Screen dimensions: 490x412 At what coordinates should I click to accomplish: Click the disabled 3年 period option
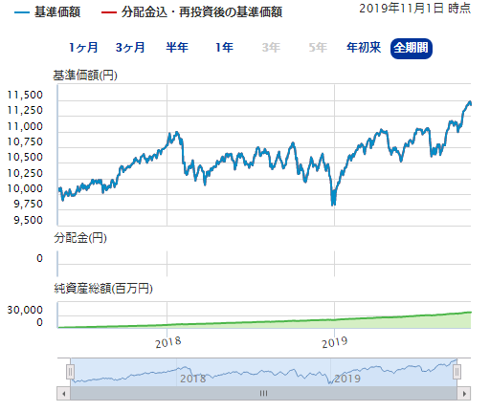pos(271,48)
